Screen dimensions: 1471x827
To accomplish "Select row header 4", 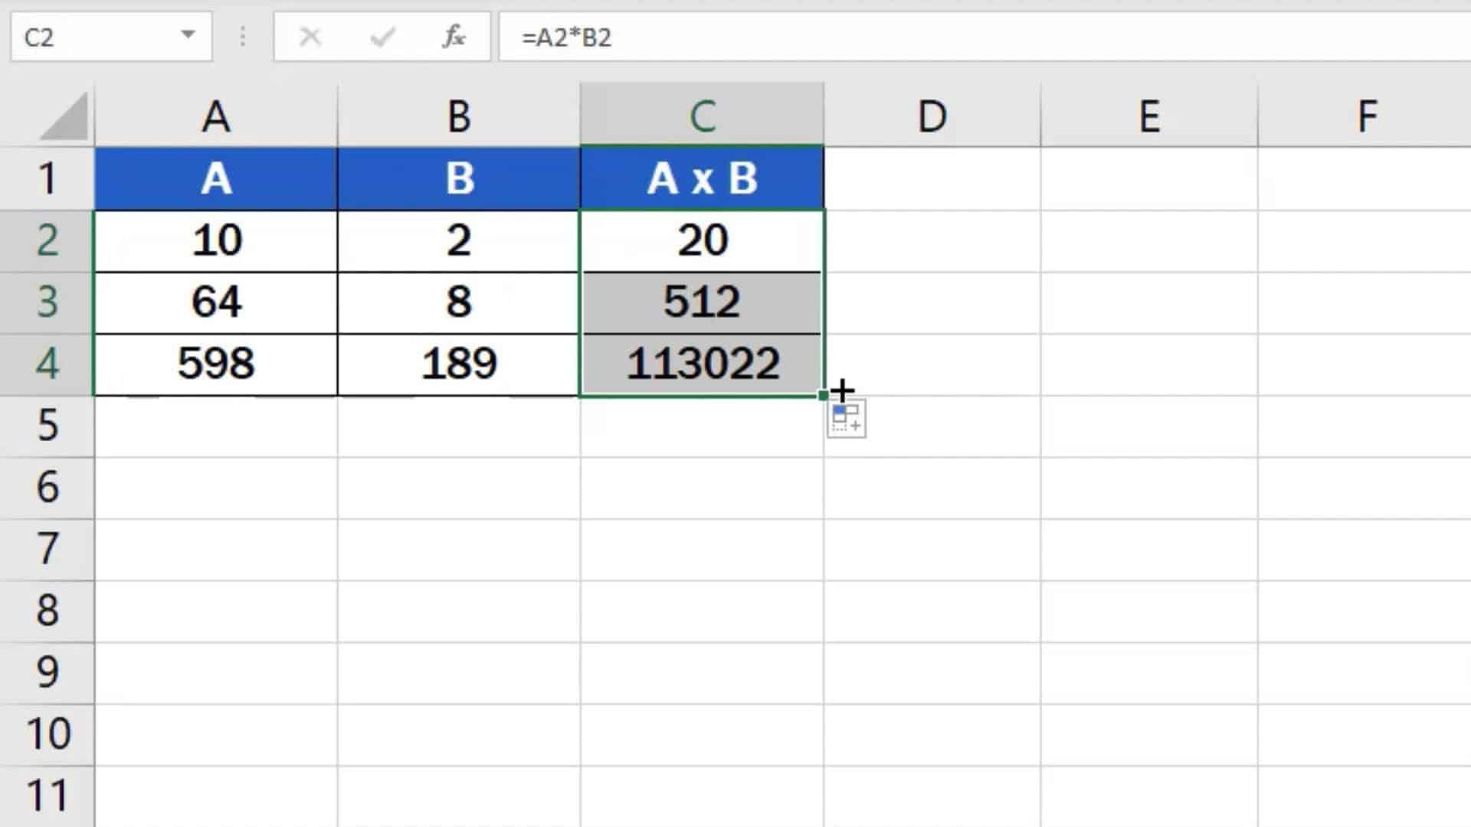I will click(48, 364).
